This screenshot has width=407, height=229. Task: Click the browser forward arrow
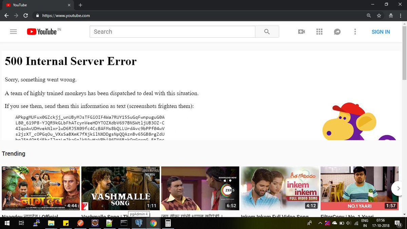16,16
